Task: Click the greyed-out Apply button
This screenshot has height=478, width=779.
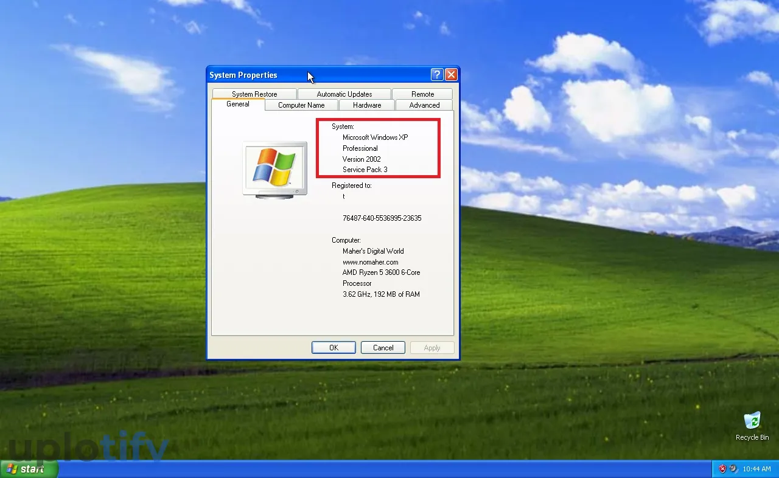Action: point(432,348)
